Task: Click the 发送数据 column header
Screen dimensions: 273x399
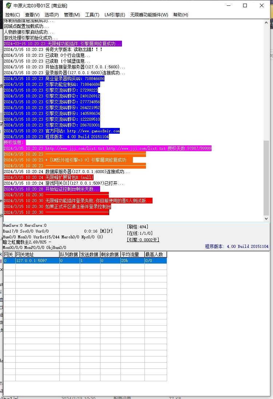Action: [x=90, y=254]
